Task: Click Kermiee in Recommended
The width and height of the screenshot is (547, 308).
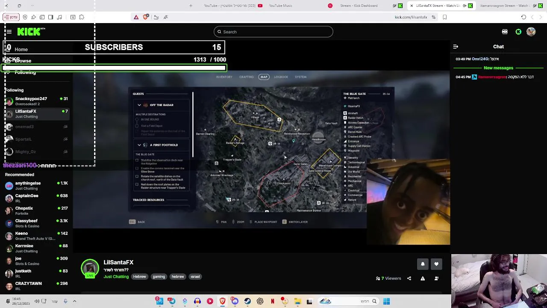Action: pyautogui.click(x=36, y=248)
